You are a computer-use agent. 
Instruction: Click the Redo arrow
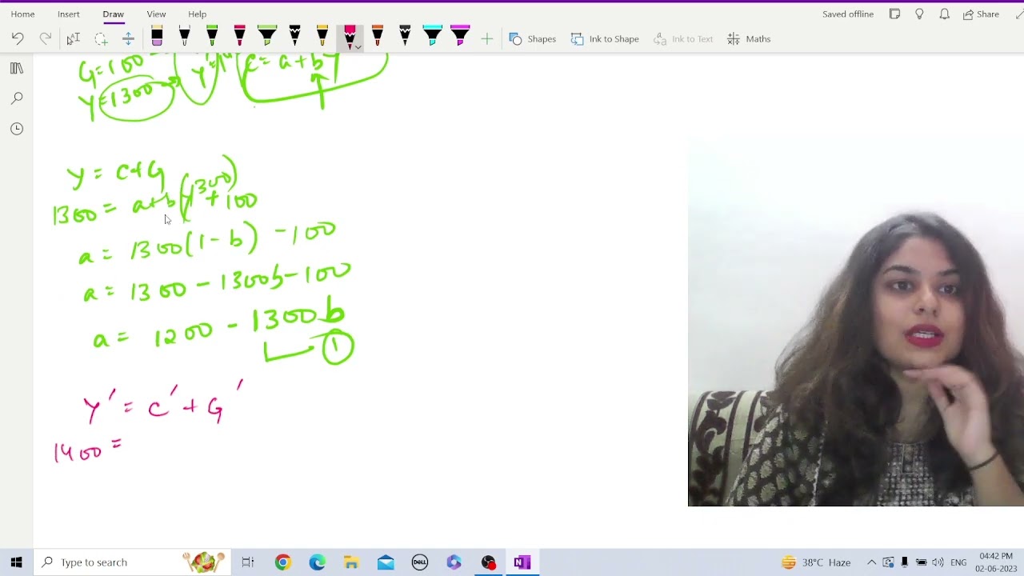[x=46, y=38]
